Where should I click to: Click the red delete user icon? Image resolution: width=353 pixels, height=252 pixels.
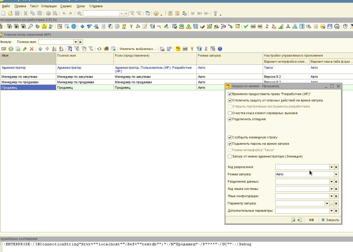32,49
